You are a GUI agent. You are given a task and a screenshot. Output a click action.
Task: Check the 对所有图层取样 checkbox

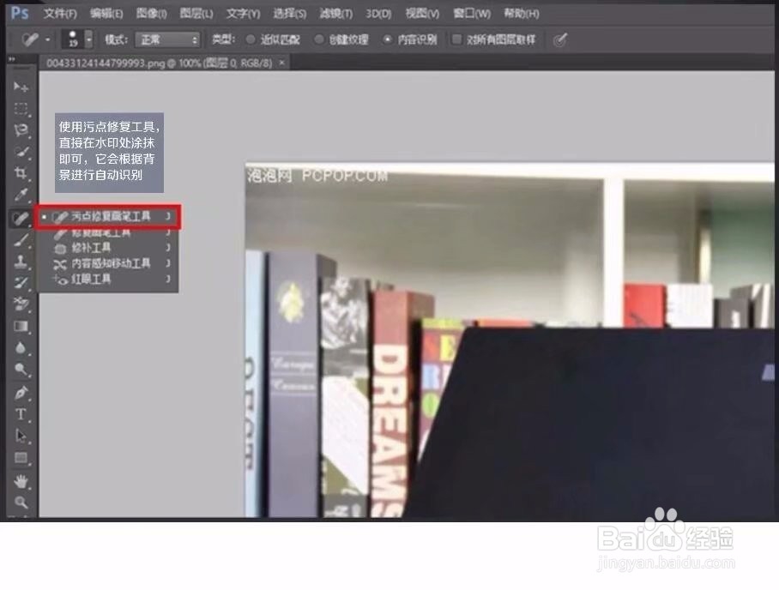click(457, 39)
